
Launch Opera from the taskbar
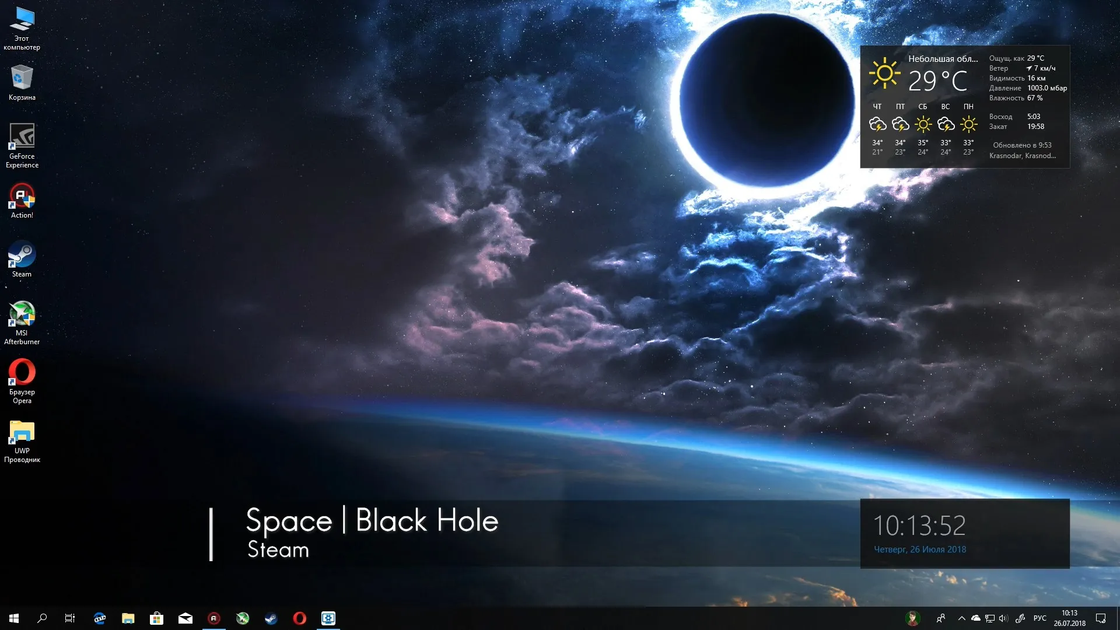click(300, 618)
